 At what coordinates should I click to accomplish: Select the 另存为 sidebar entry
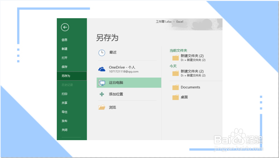[72, 76]
